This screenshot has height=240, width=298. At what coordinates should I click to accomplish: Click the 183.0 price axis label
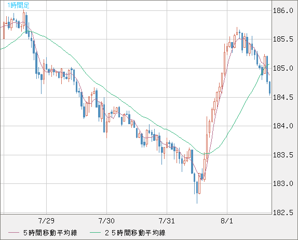click(283, 183)
